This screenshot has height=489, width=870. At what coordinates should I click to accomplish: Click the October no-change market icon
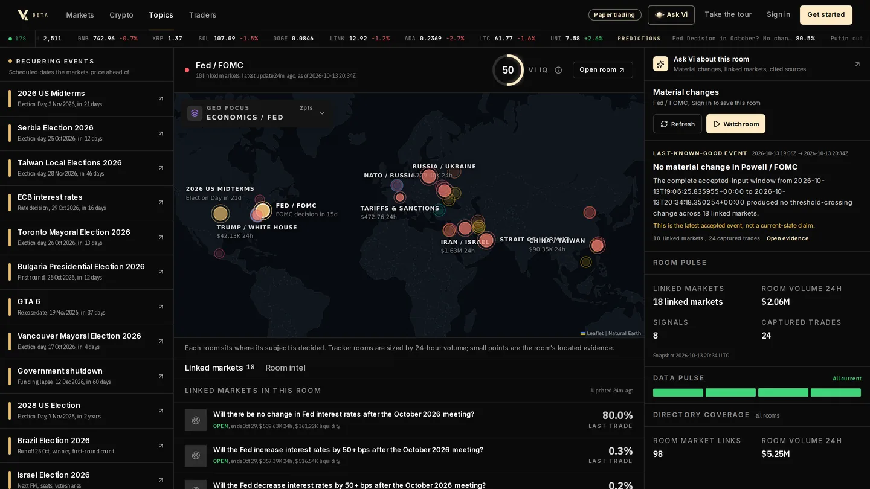click(x=196, y=420)
